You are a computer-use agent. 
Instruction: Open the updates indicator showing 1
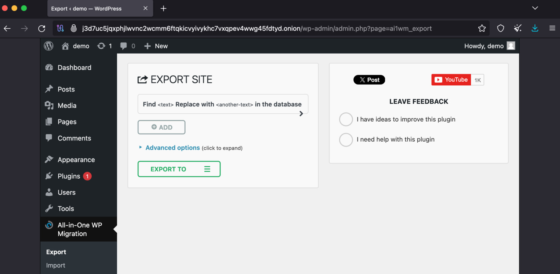coord(104,46)
